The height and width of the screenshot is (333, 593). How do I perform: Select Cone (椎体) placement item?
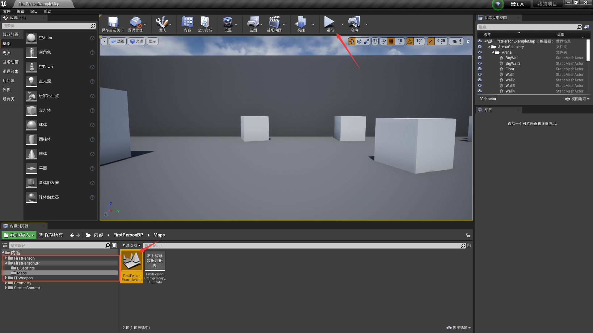[x=61, y=154]
